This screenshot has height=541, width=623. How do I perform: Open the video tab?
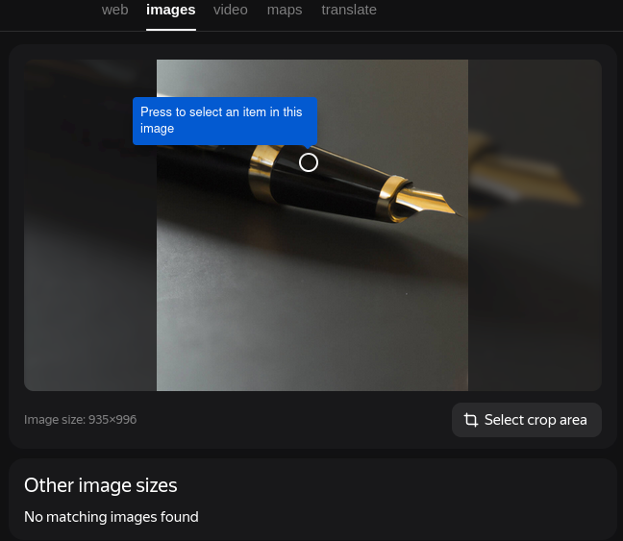[231, 10]
